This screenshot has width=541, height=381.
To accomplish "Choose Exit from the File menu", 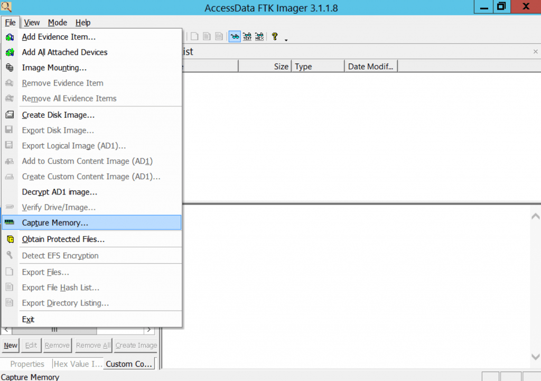I will [91, 319].
